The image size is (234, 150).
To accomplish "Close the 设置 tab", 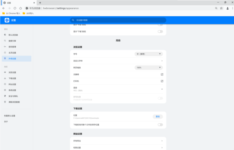I will click(34, 3).
